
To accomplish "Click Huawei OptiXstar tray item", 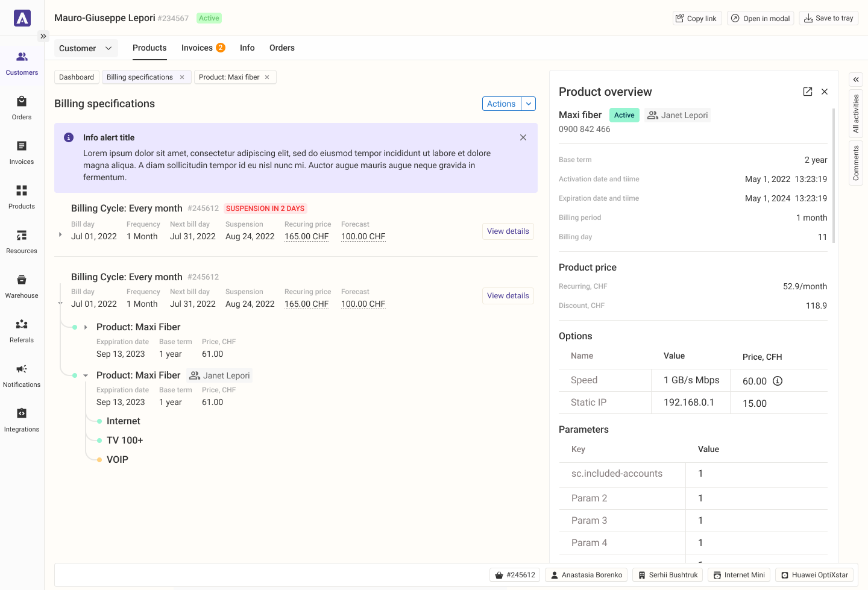I will 814,575.
